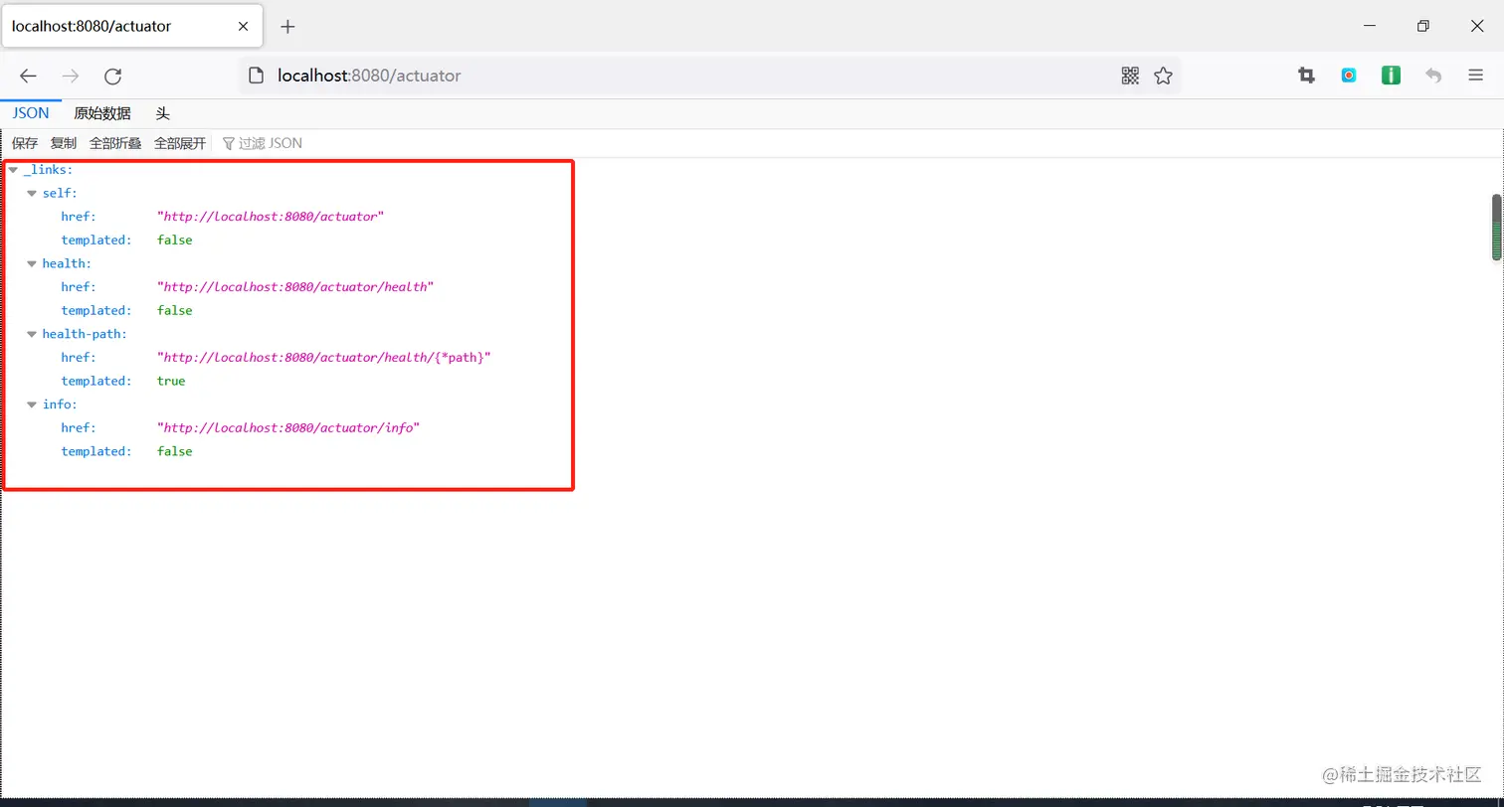Select the health-path key label

point(85,335)
